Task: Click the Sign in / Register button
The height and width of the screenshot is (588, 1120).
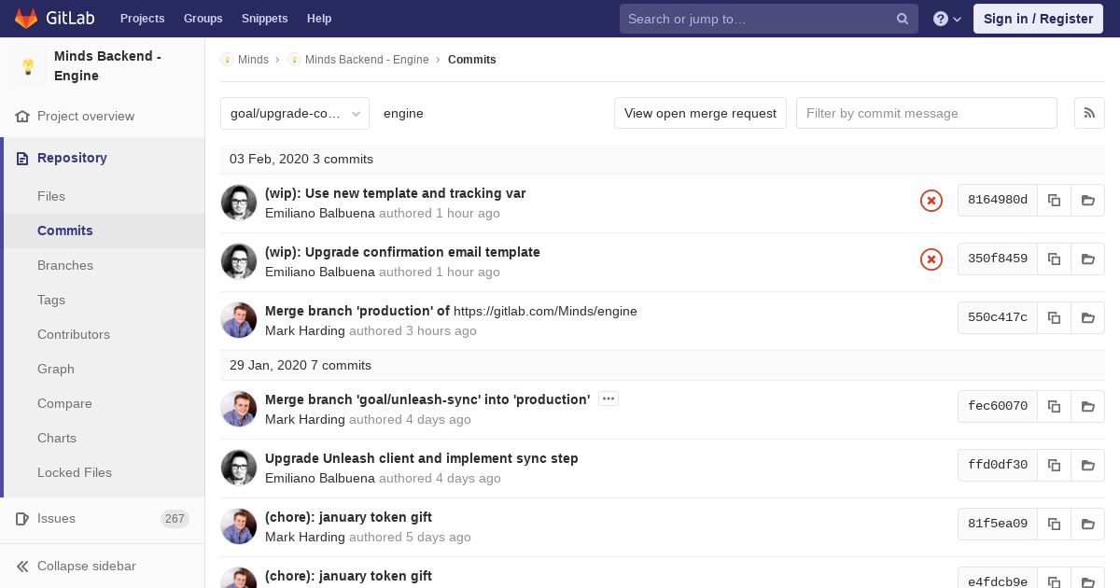Action: (1038, 19)
